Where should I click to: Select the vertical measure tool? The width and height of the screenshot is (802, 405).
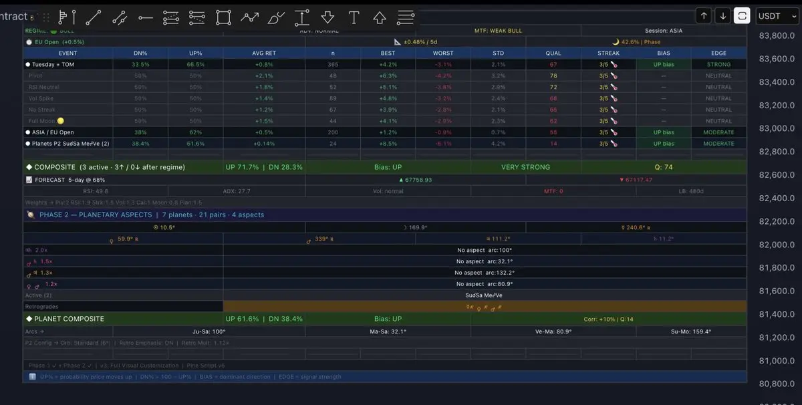click(x=302, y=17)
